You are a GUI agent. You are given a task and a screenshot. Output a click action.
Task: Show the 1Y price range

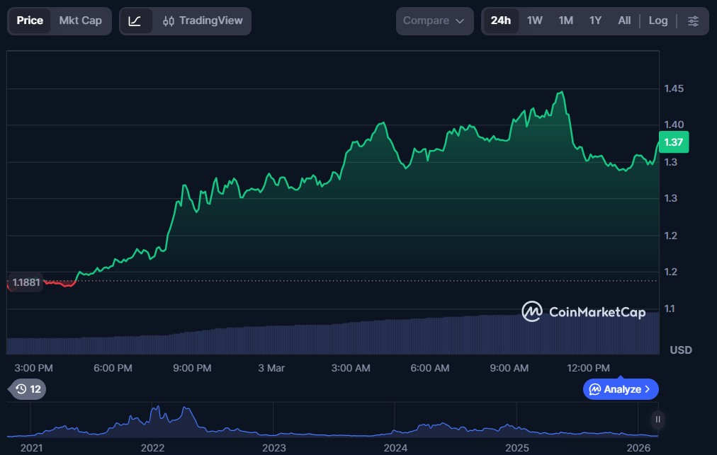click(595, 21)
